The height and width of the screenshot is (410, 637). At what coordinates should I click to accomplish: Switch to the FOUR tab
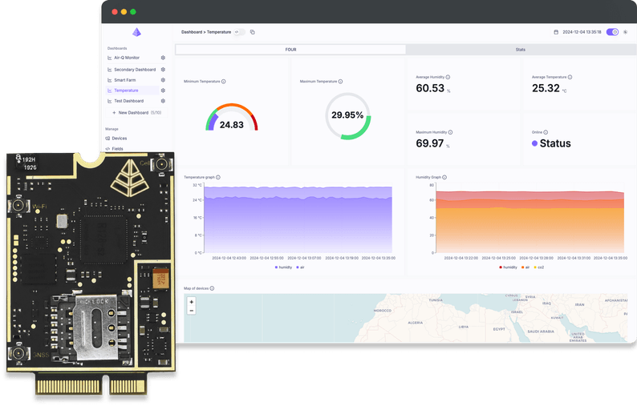pyautogui.click(x=290, y=50)
